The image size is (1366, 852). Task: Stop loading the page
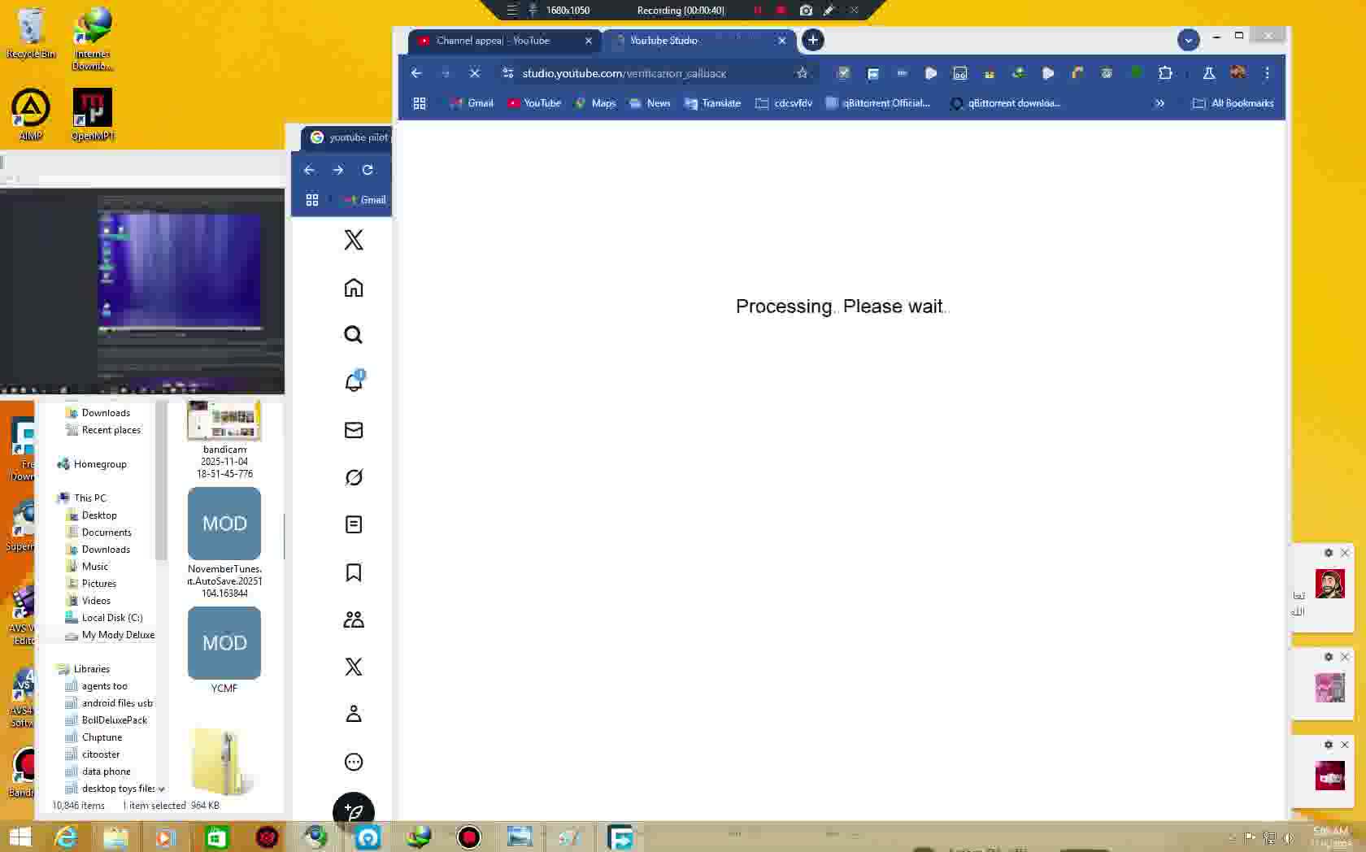pos(475,73)
